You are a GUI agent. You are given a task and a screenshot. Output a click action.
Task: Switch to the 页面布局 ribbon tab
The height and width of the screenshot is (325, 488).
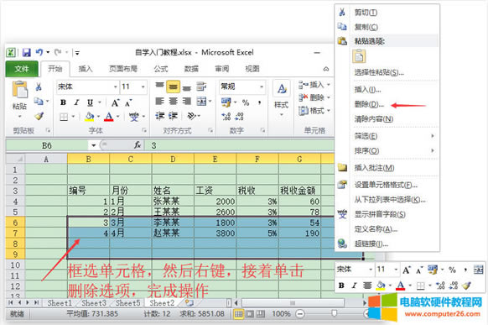click(x=123, y=69)
